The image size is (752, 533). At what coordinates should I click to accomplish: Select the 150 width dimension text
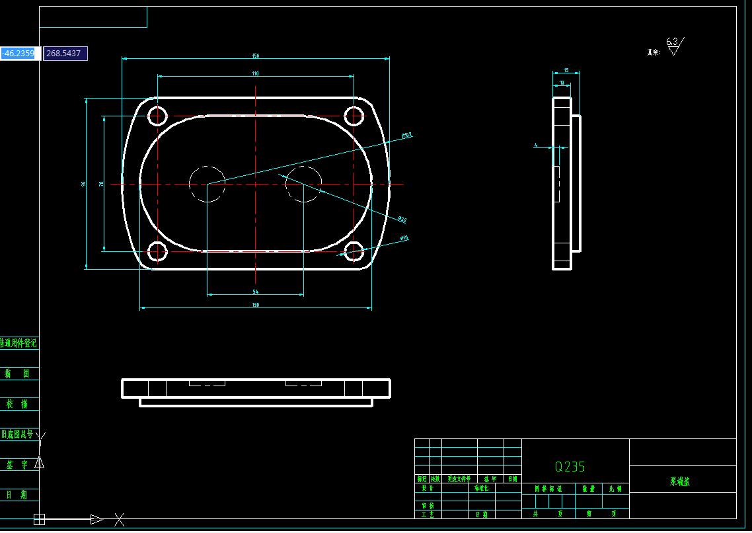tap(256, 56)
